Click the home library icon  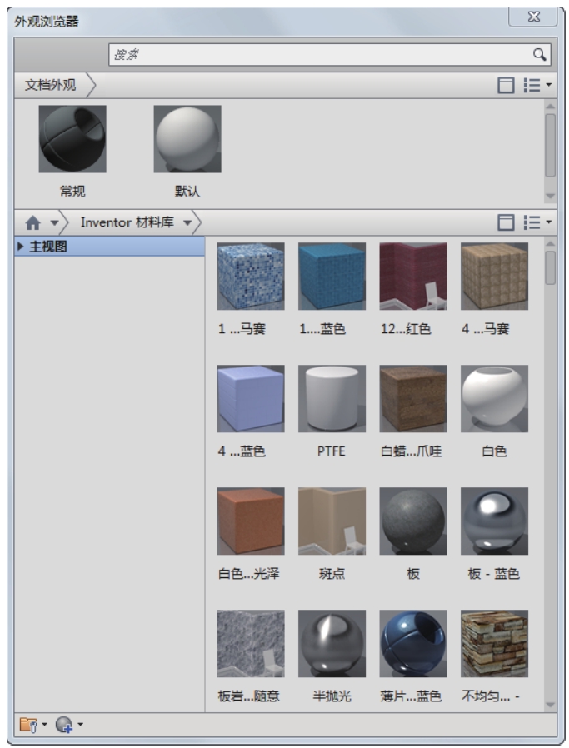(33, 222)
